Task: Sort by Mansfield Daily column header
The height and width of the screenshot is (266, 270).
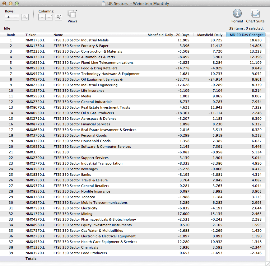Action: pos(210,35)
